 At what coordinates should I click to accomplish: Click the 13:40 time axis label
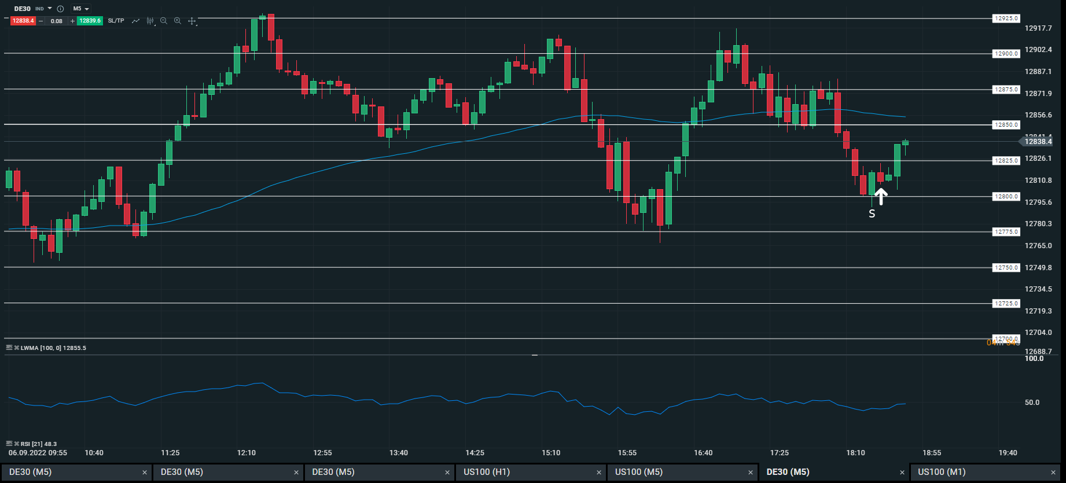pyautogui.click(x=399, y=453)
